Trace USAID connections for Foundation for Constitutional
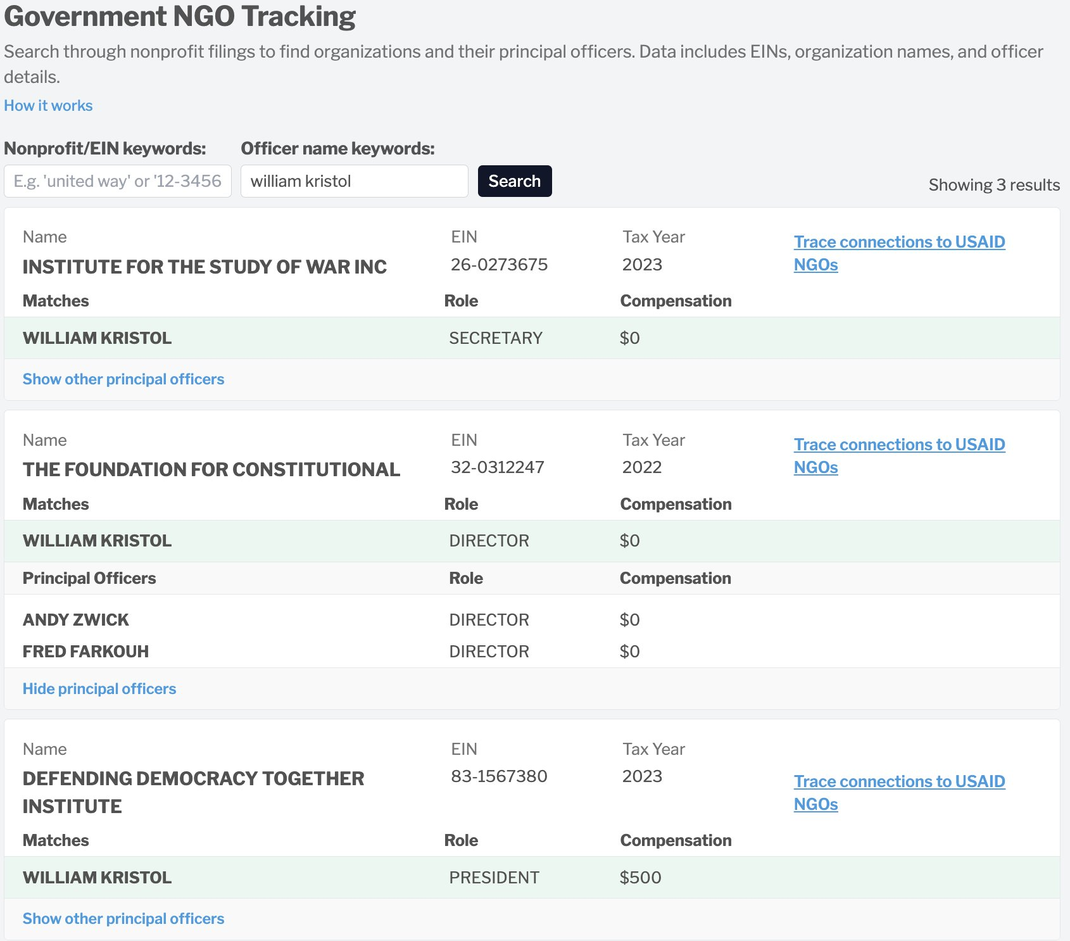 (899, 456)
